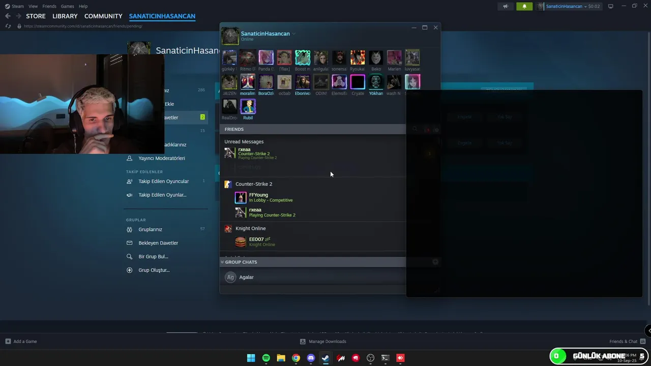This screenshot has width=651, height=366.
Task: Click the Cryate black avatar
Action: click(x=358, y=82)
